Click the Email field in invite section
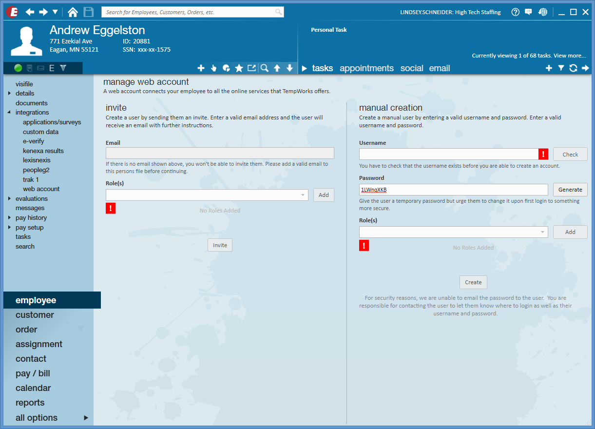 click(x=220, y=153)
